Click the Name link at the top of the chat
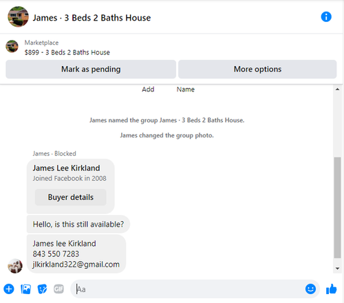The image size is (344, 303). (x=186, y=89)
